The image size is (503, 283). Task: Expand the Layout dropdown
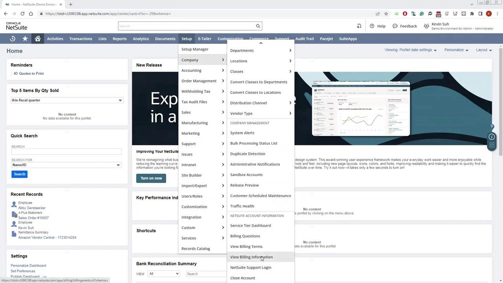point(484,50)
